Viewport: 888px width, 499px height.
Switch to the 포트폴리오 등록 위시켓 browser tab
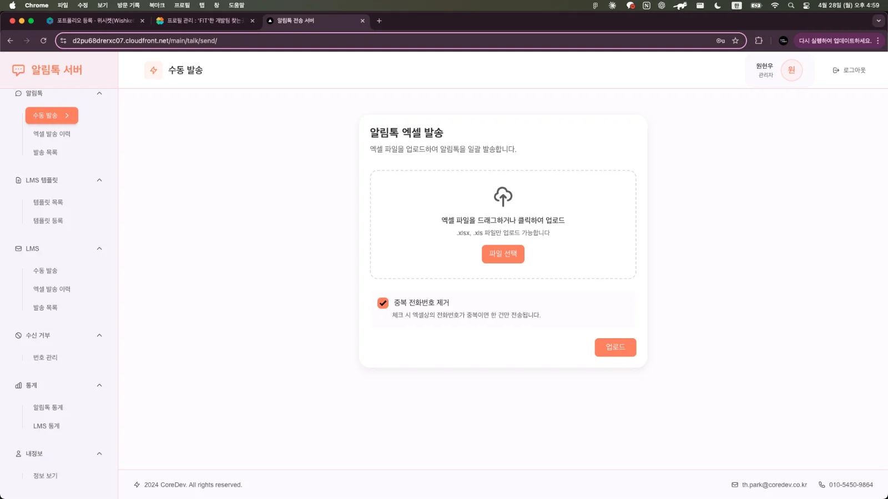[x=95, y=21]
